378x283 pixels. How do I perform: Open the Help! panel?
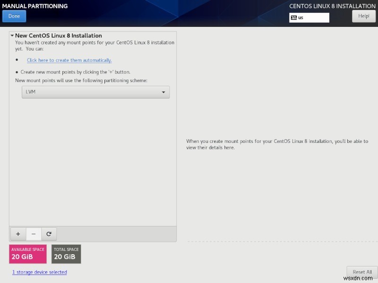363,16
